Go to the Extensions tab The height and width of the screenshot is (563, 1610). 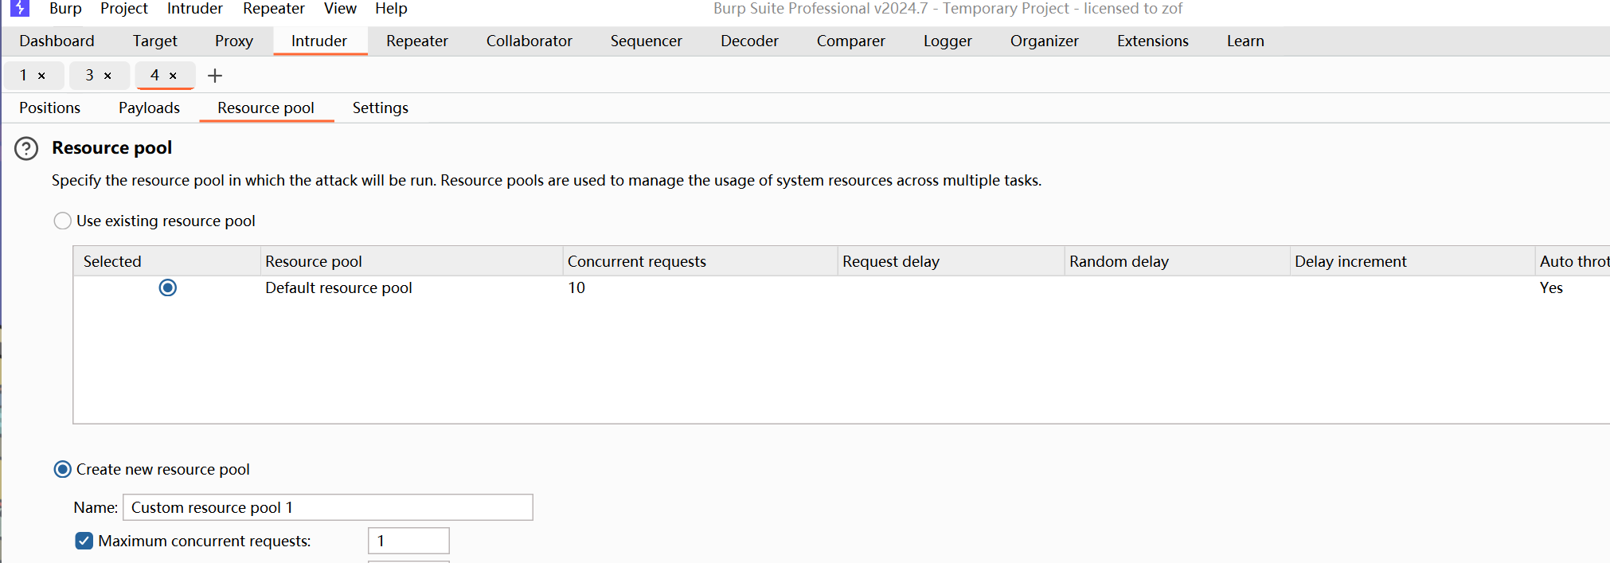[1153, 41]
